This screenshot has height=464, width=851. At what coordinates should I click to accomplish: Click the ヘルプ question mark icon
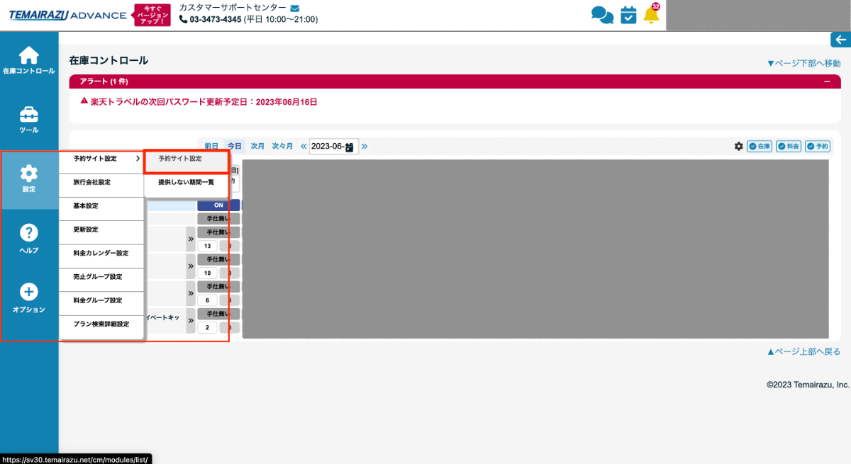pos(28,238)
